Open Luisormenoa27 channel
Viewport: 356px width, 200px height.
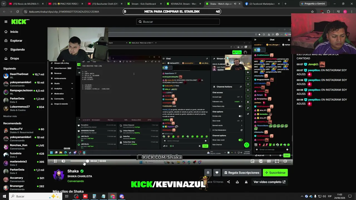coord(24,108)
